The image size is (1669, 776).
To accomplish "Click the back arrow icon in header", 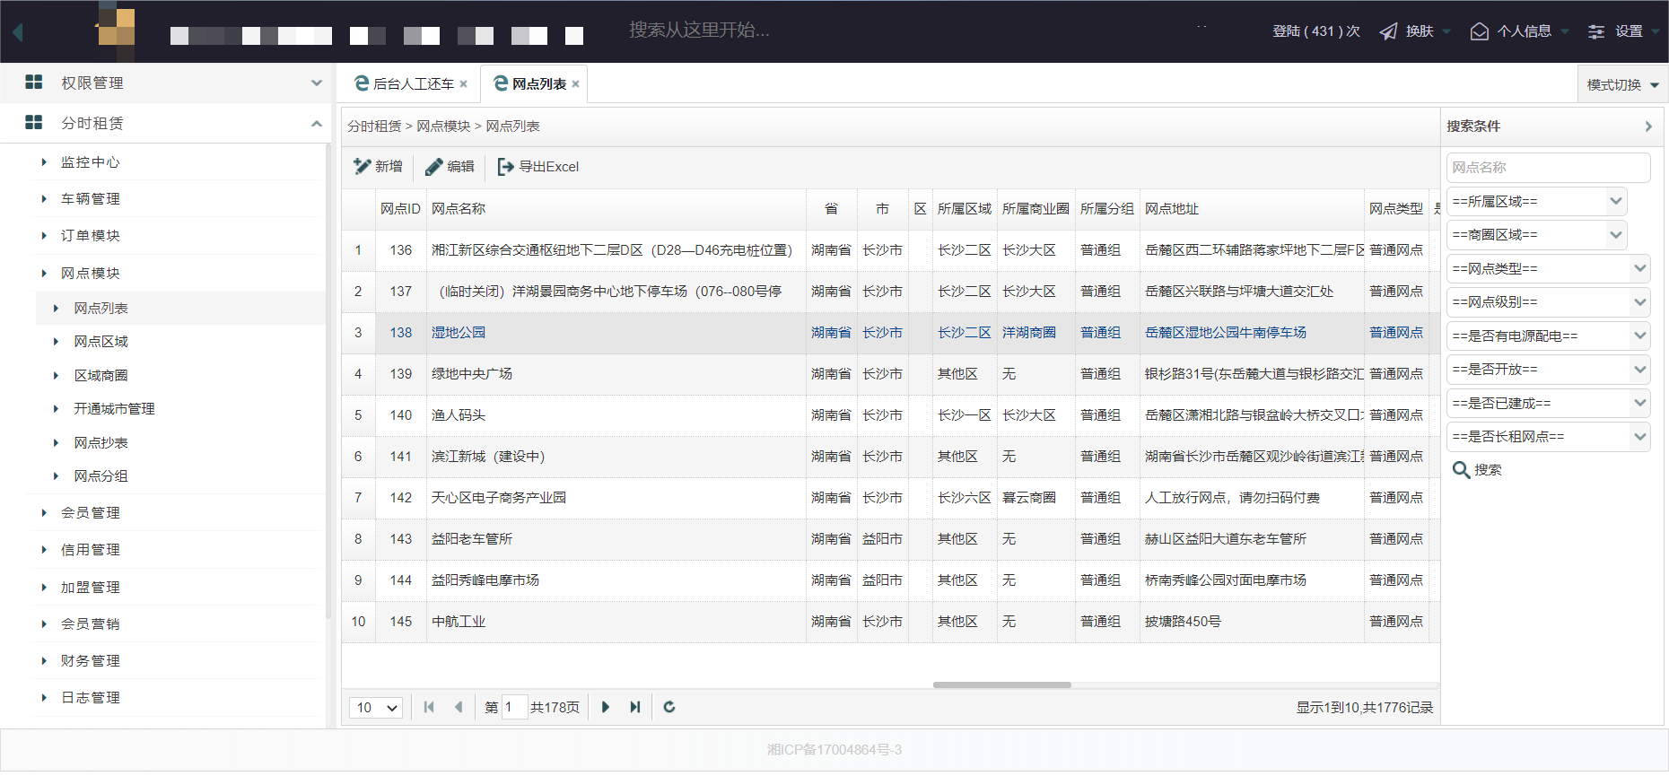I will pyautogui.click(x=18, y=32).
